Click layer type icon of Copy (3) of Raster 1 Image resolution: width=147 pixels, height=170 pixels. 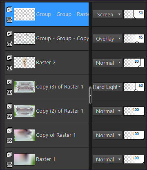9,82
